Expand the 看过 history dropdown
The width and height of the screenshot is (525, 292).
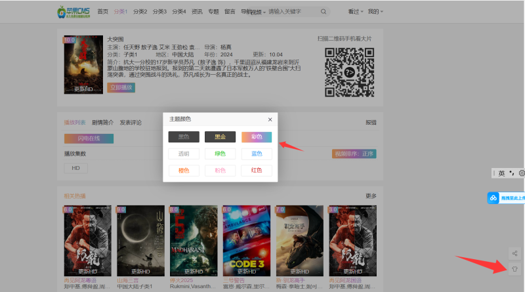click(356, 12)
